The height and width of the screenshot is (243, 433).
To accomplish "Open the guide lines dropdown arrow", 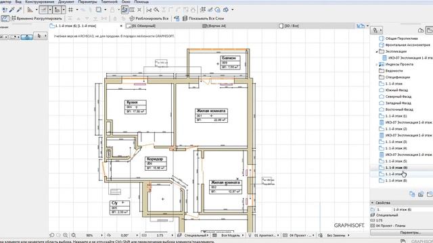I will tap(50, 10).
